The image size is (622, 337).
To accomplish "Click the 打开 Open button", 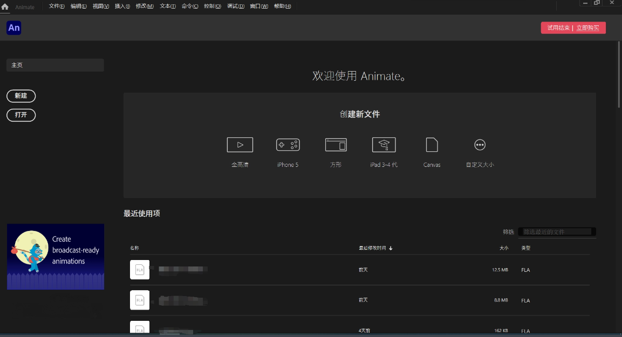I will click(21, 115).
